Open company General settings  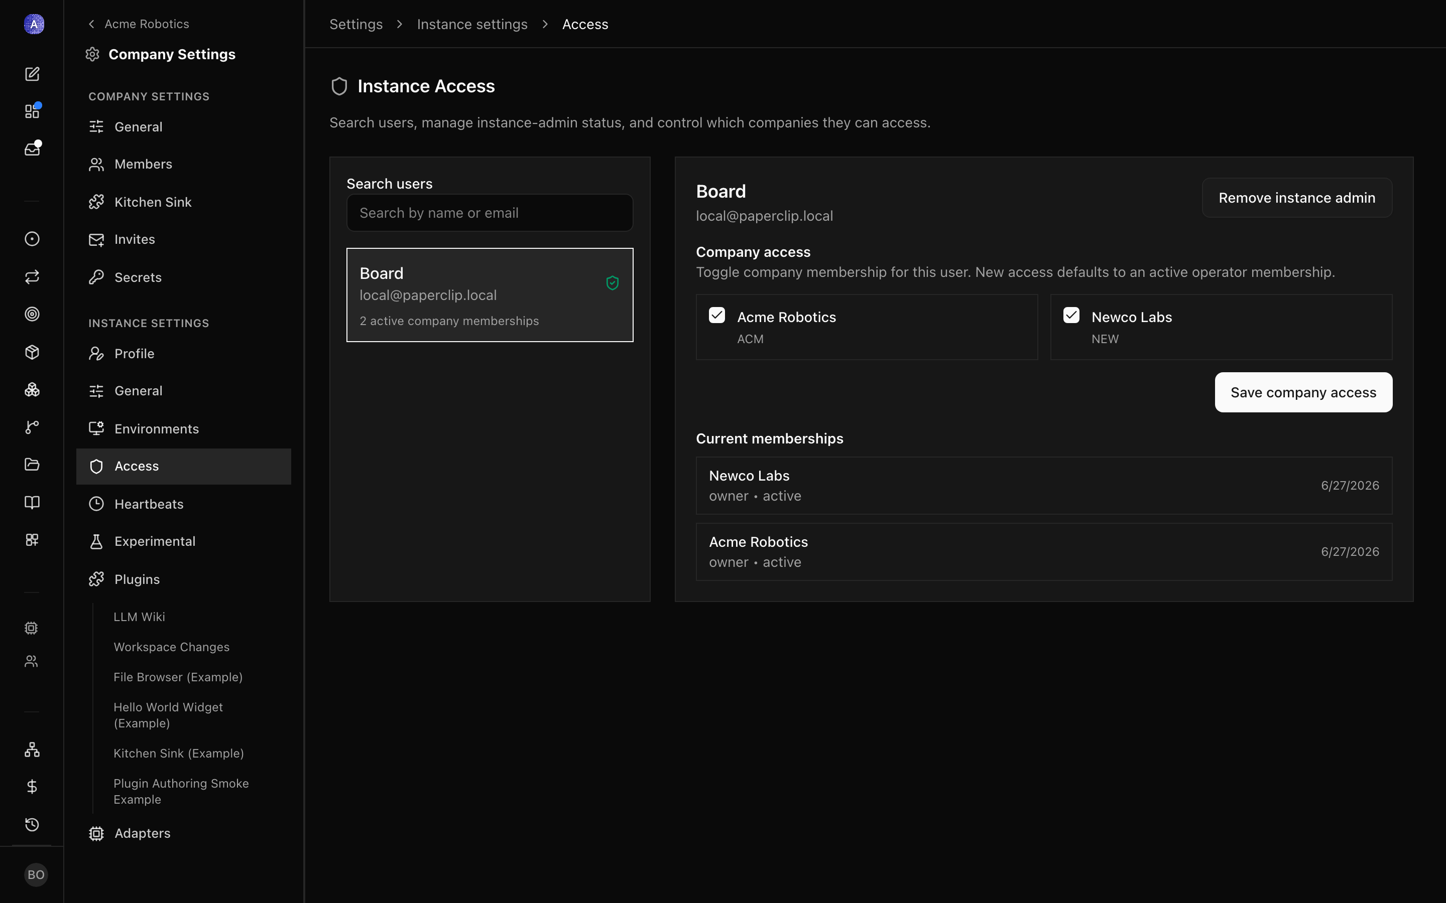point(183,126)
